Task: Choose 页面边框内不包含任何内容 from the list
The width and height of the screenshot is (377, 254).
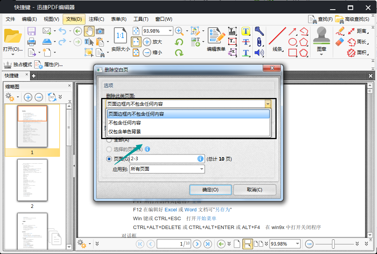Action: pos(188,114)
